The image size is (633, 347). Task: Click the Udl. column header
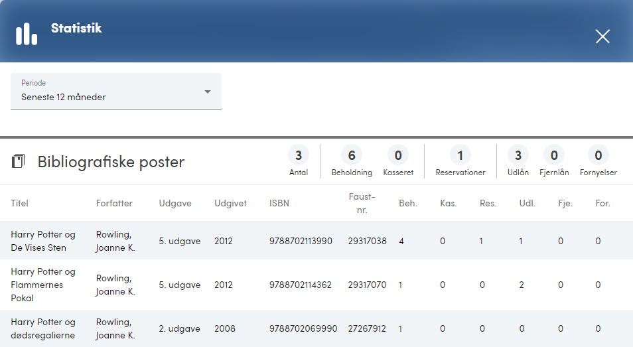click(527, 203)
